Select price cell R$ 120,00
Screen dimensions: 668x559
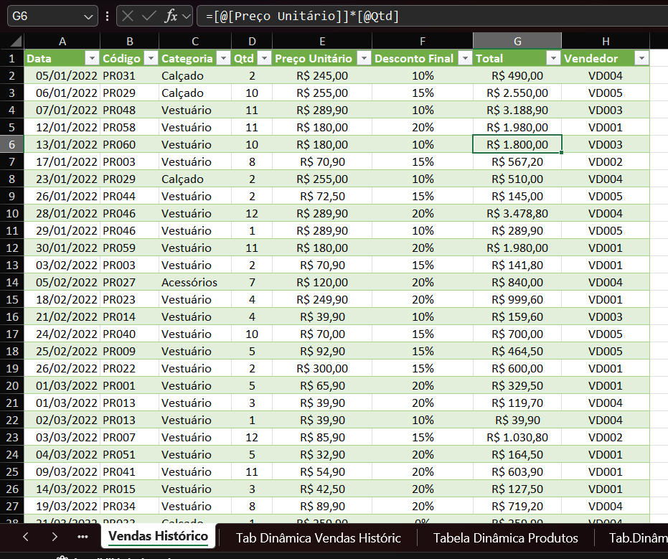click(x=322, y=282)
